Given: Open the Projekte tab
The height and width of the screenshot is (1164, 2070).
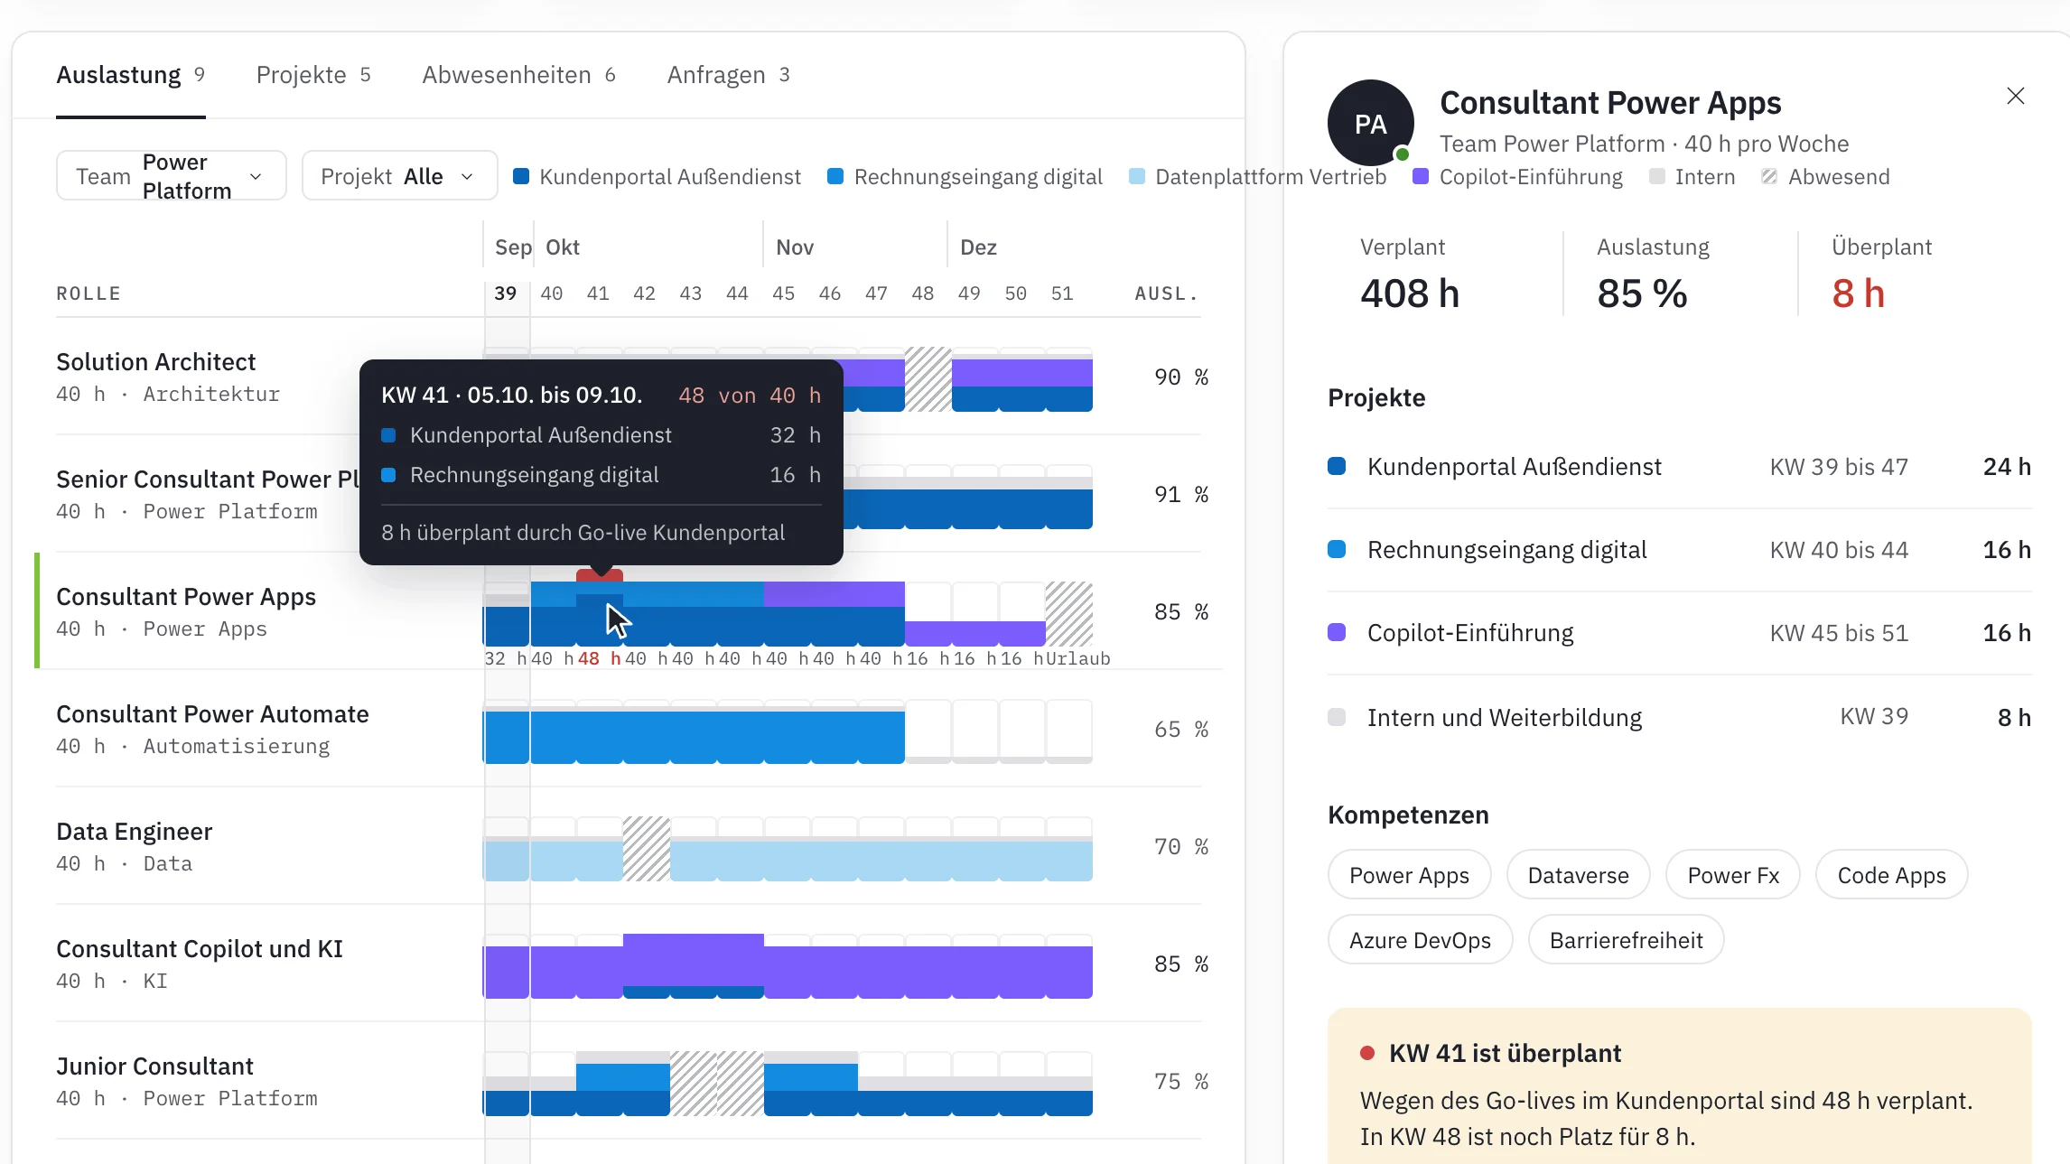Looking at the screenshot, I should tap(313, 75).
